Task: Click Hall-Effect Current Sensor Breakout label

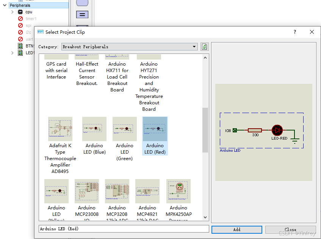Action: coord(87,74)
